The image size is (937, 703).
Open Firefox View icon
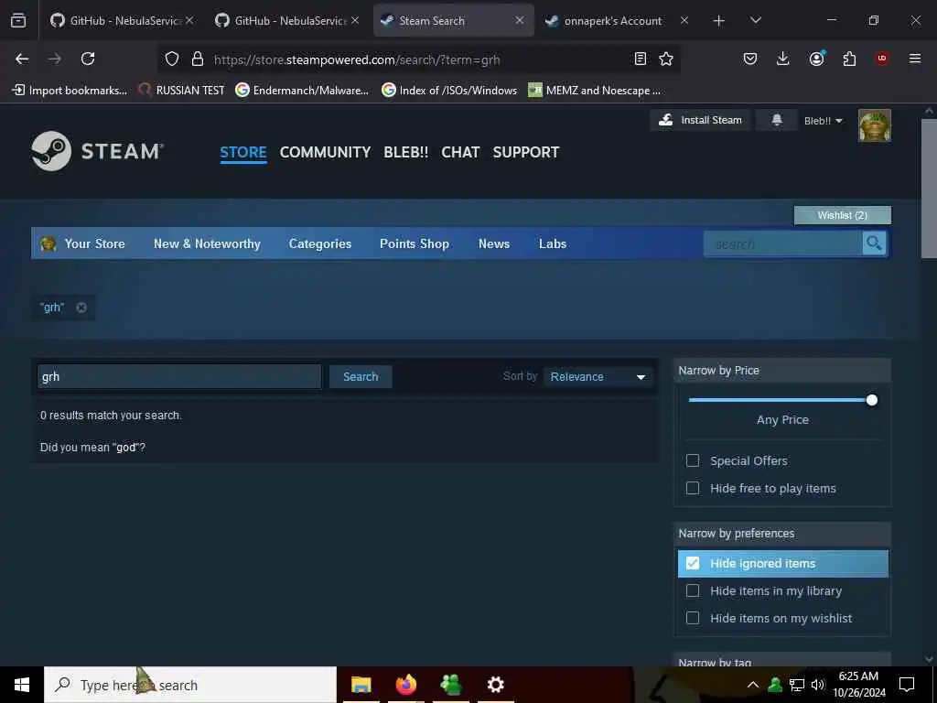[18, 20]
